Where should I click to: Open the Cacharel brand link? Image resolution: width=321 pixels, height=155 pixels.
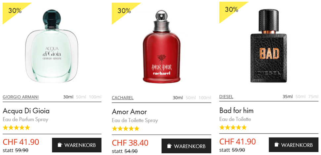[x=123, y=98]
